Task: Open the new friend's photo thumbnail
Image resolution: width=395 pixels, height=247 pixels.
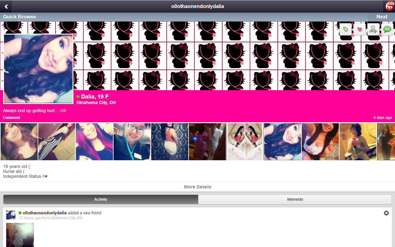Action: 20,235
